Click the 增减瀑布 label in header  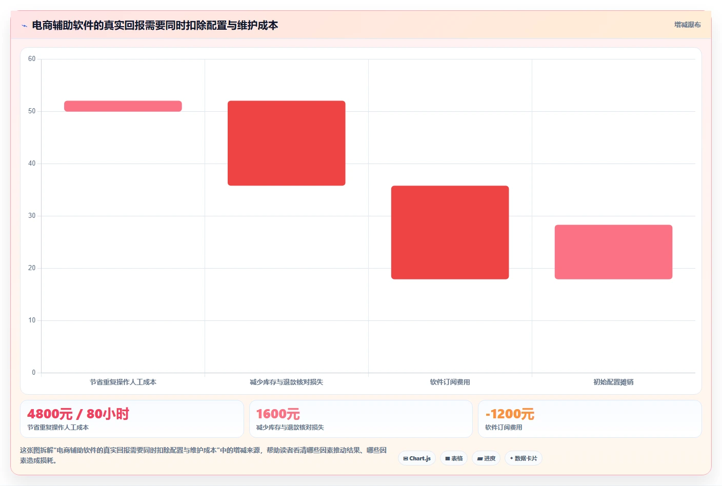point(687,25)
